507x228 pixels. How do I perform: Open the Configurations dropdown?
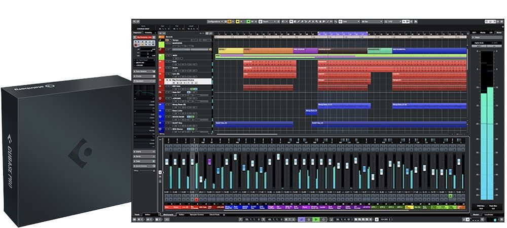[x=214, y=21]
